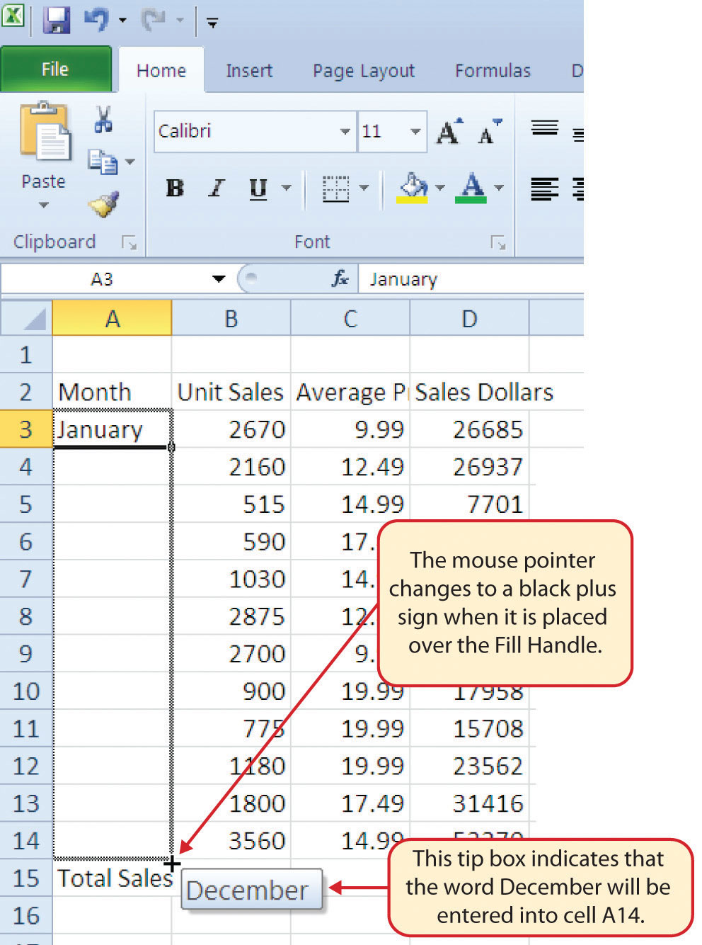Click the Name Box showing A3

103,279
